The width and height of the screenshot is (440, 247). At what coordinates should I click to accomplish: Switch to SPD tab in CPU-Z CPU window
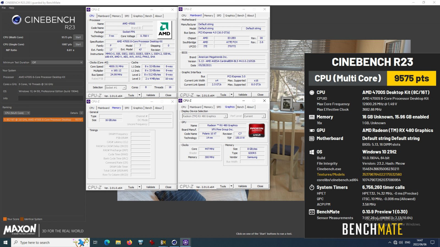(127, 16)
